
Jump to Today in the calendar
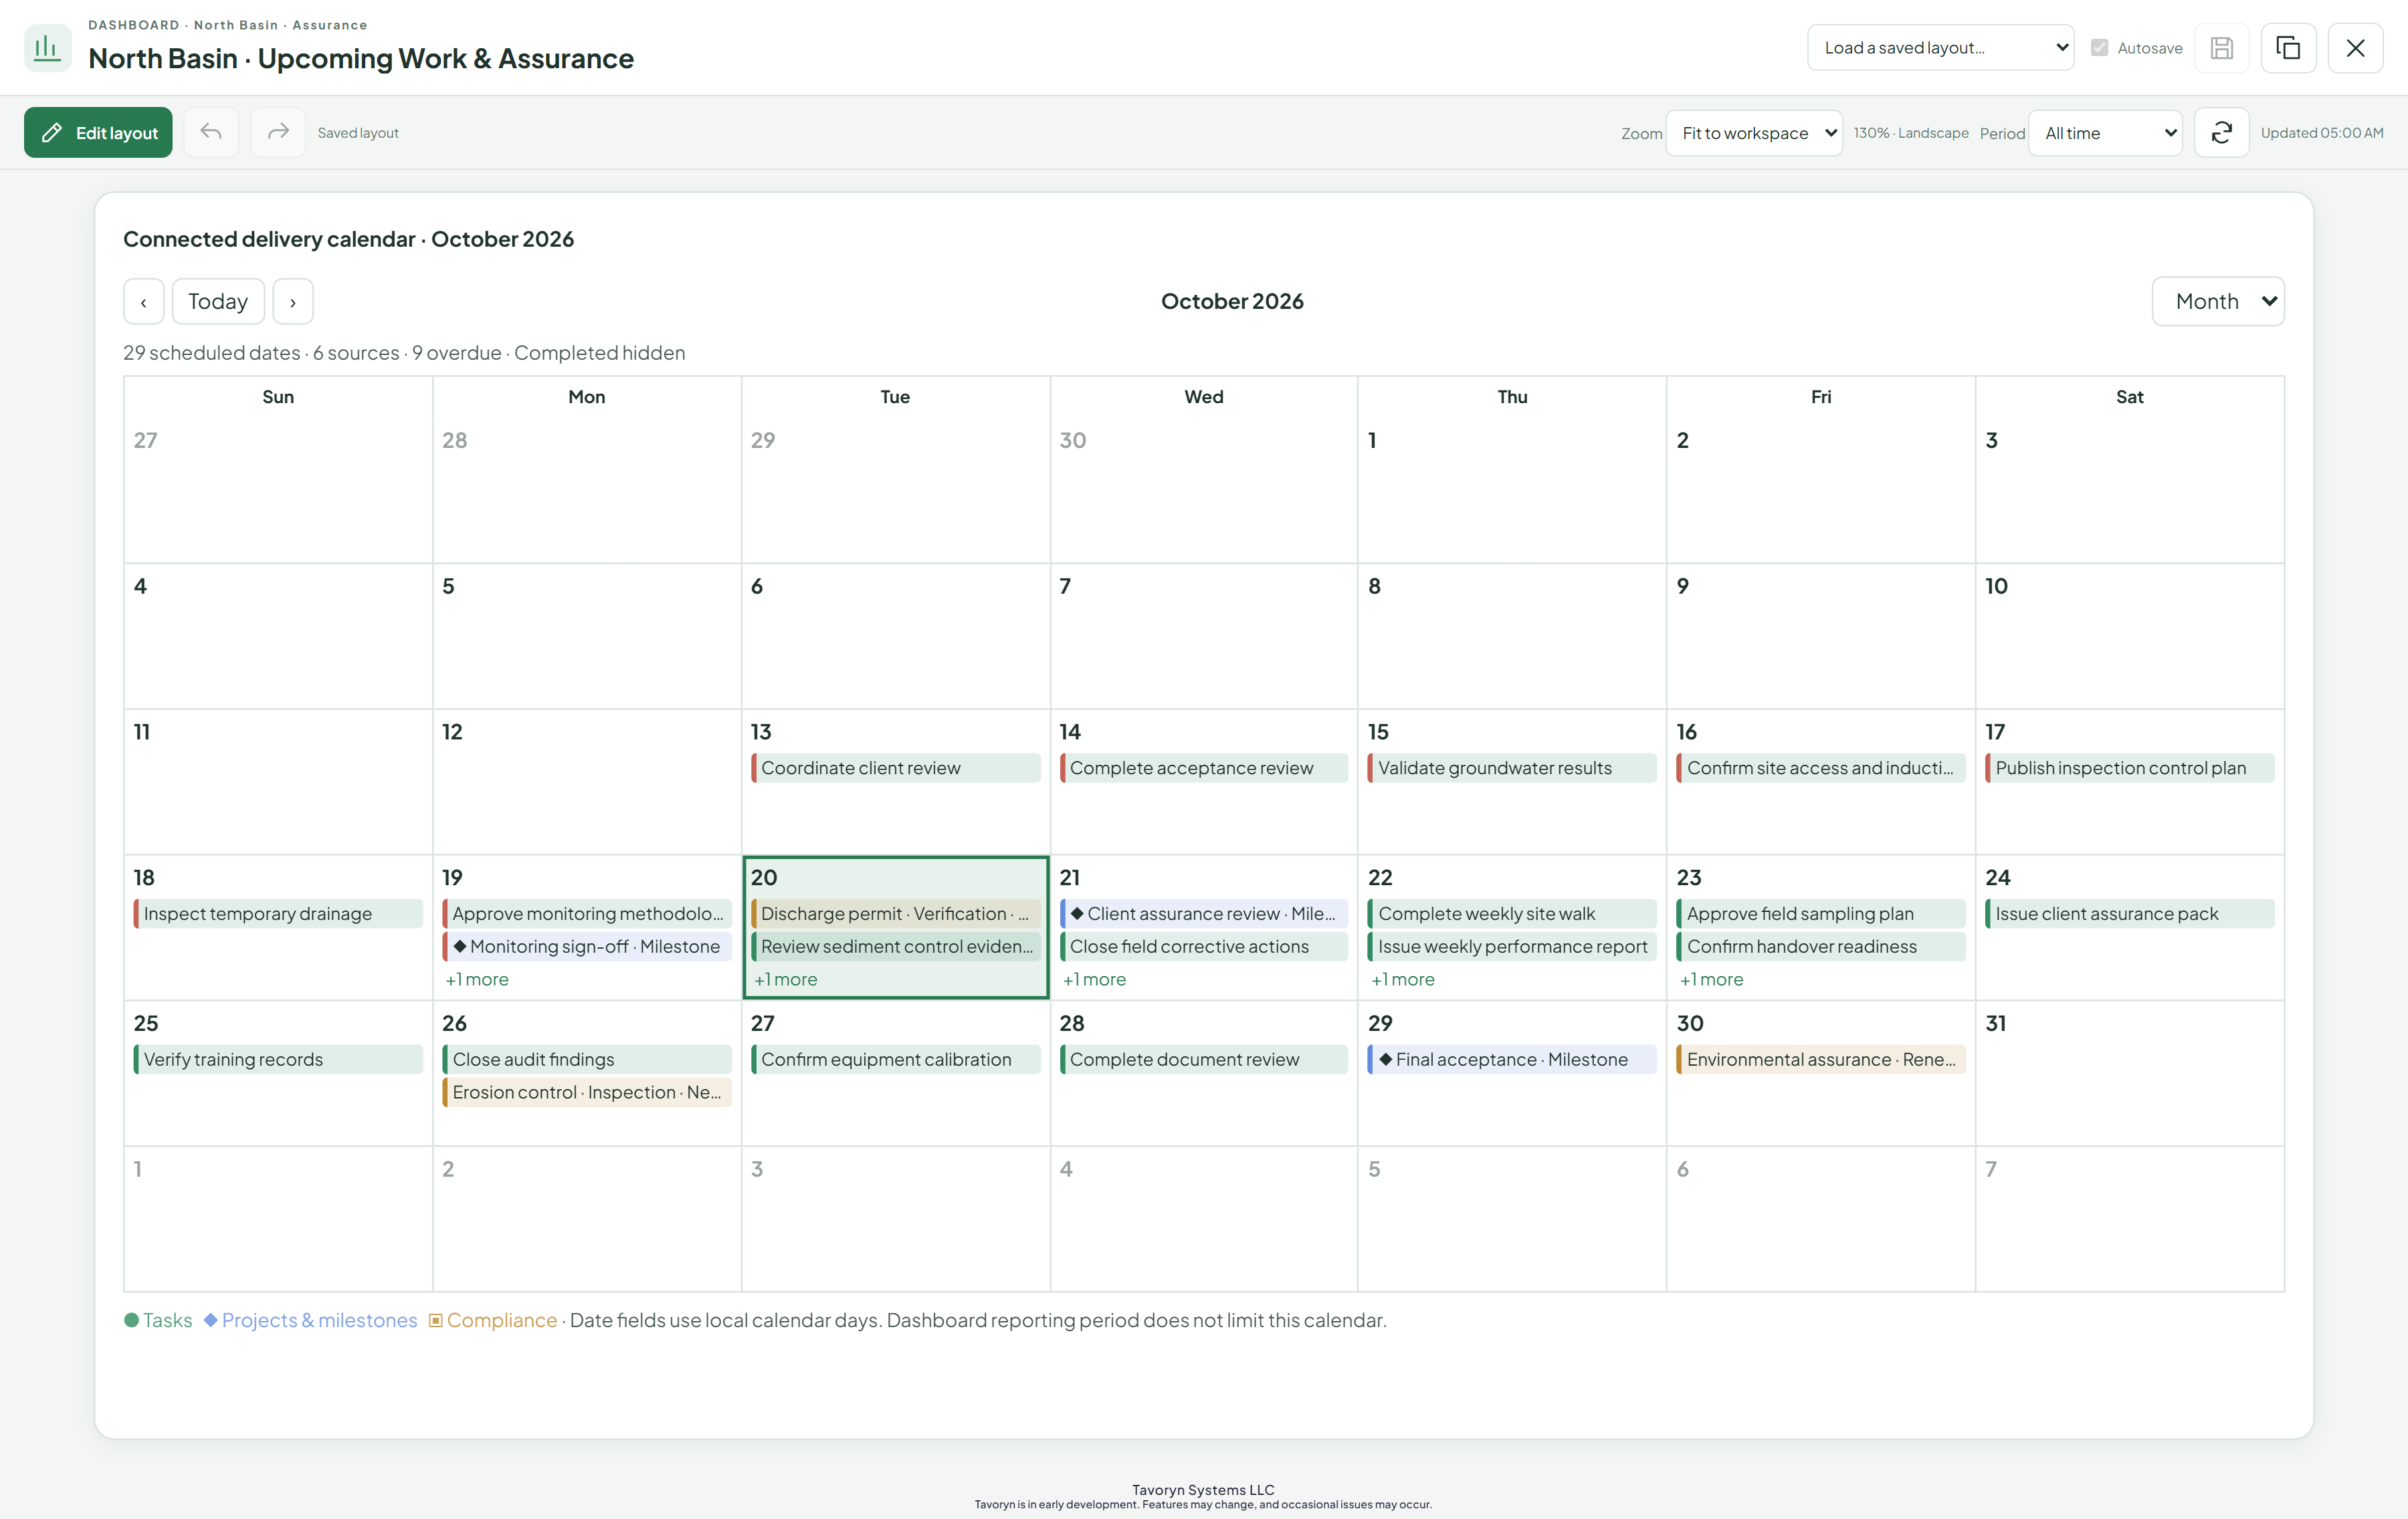[218, 302]
